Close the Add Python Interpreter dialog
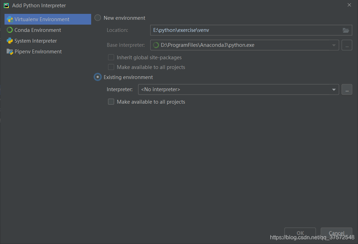 tap(349, 5)
